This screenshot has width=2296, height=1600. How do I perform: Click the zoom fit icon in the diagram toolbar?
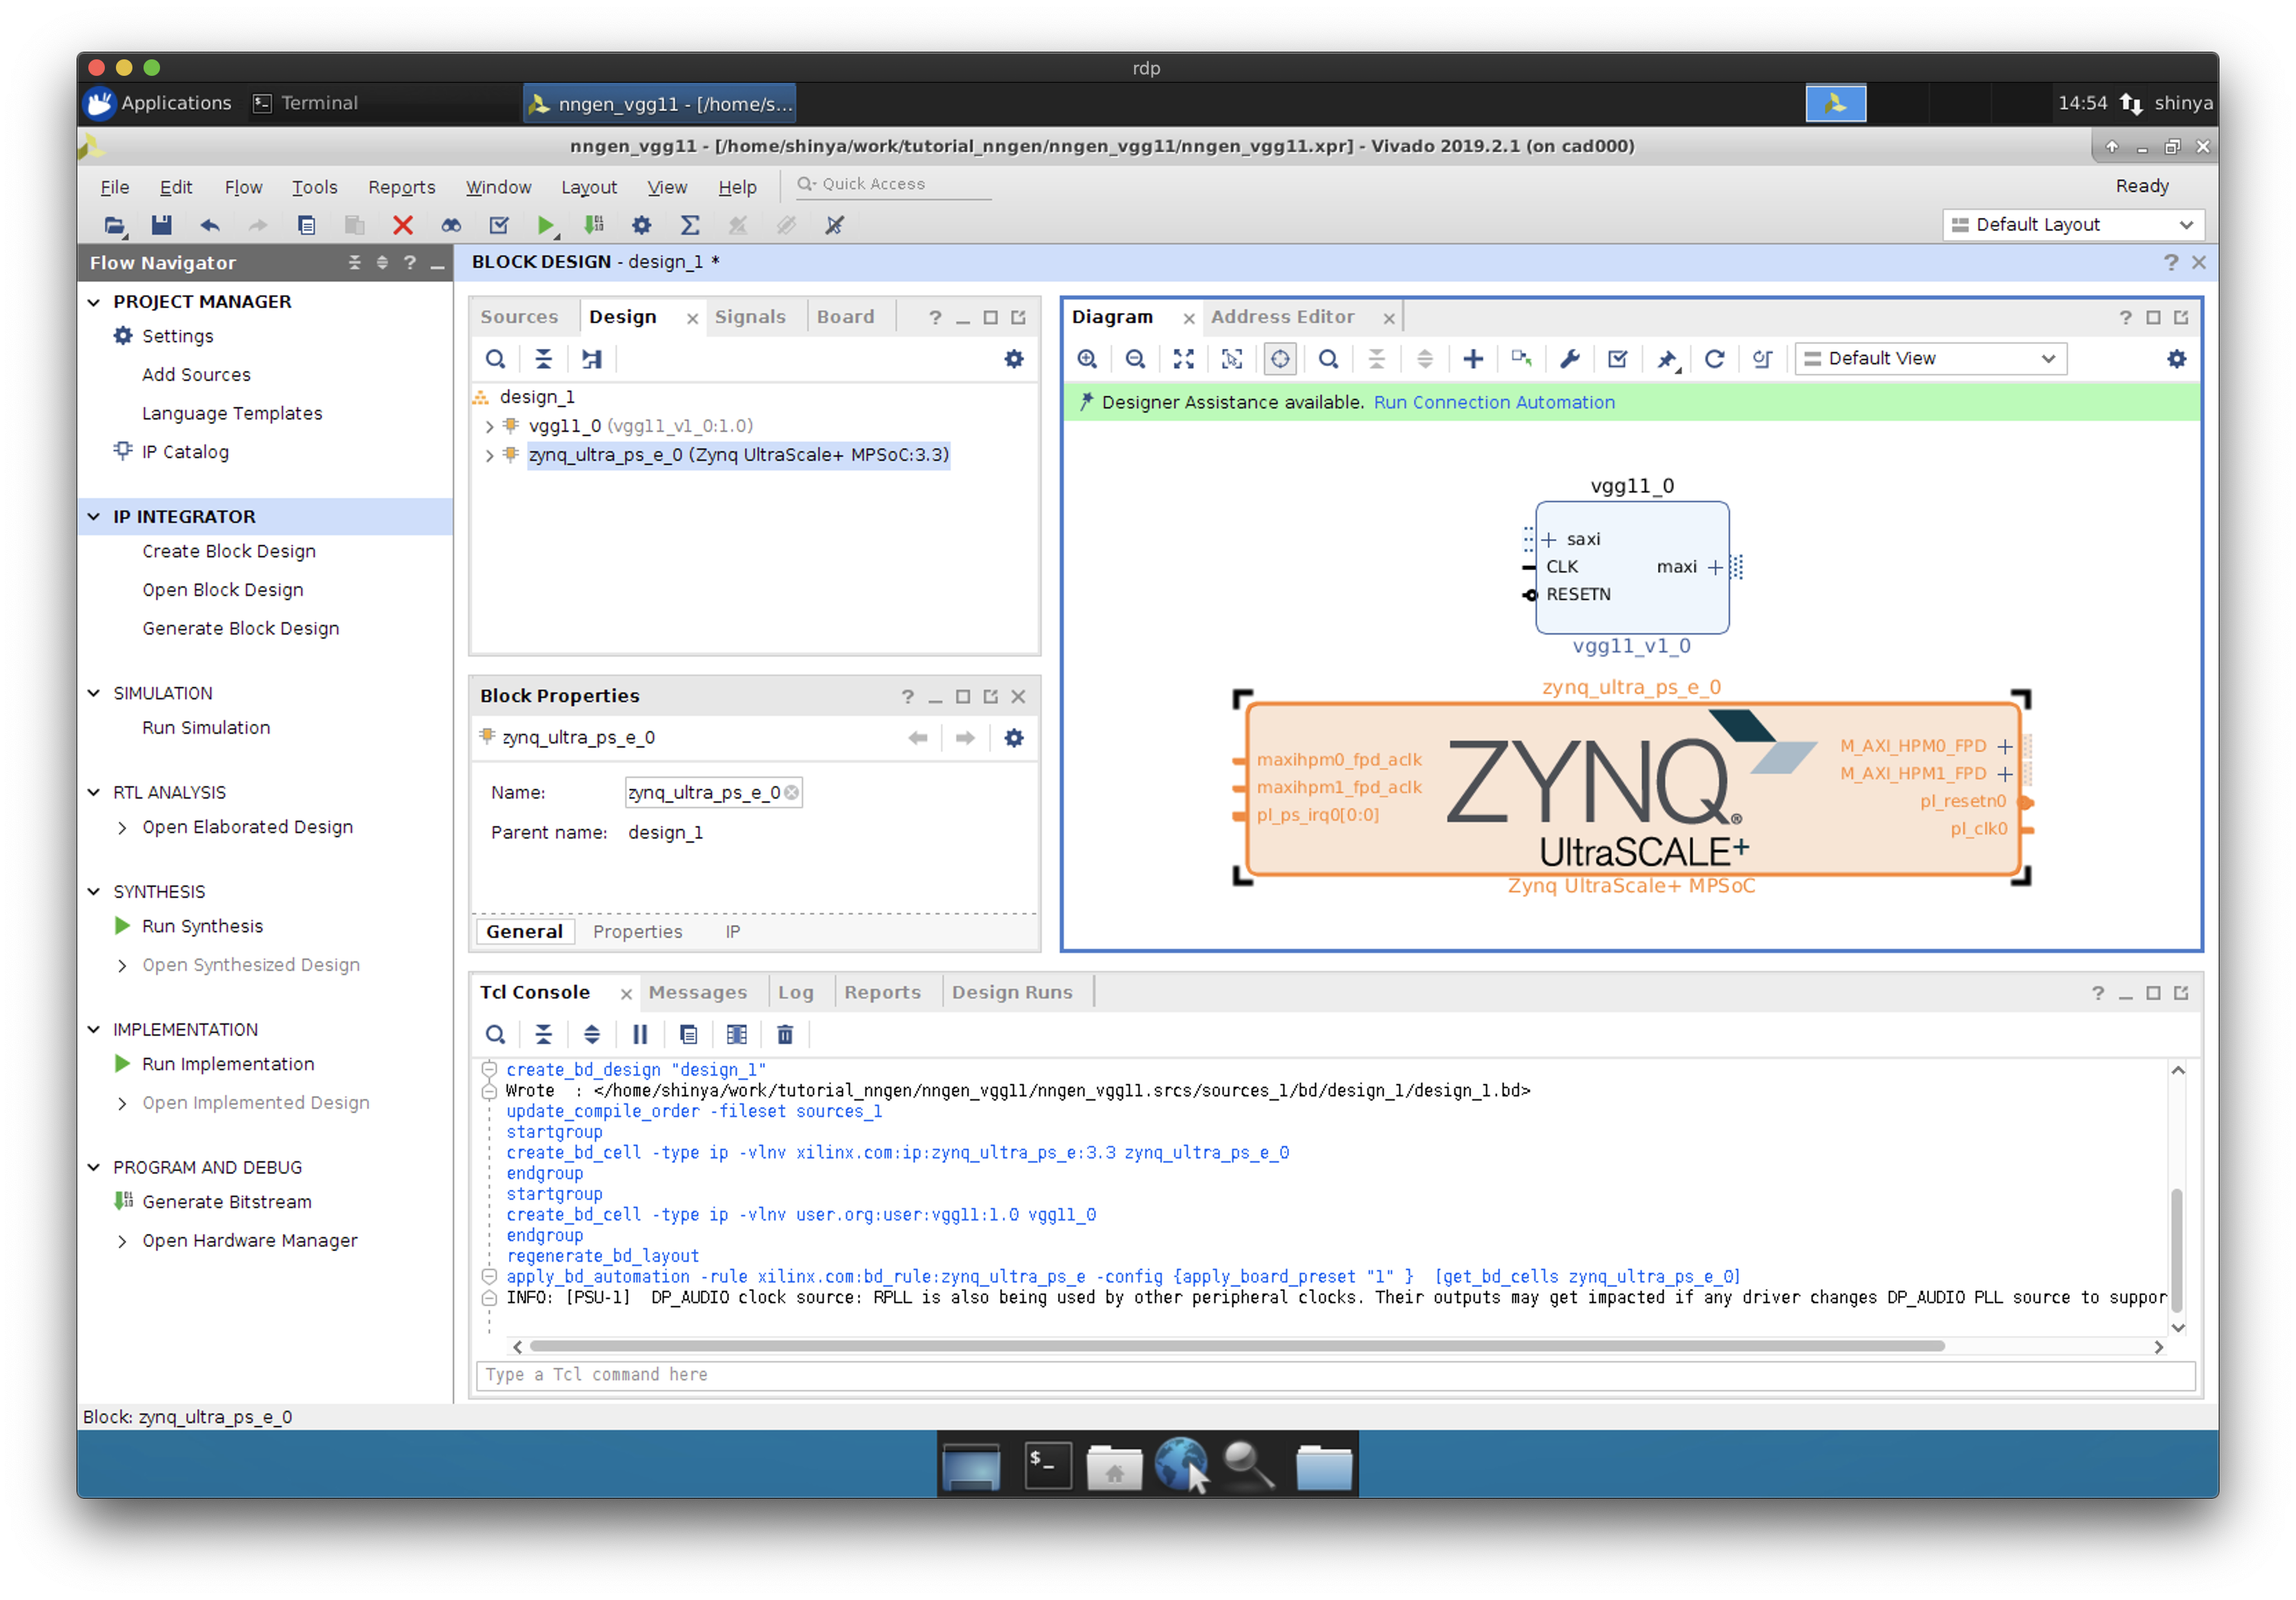tap(1183, 359)
